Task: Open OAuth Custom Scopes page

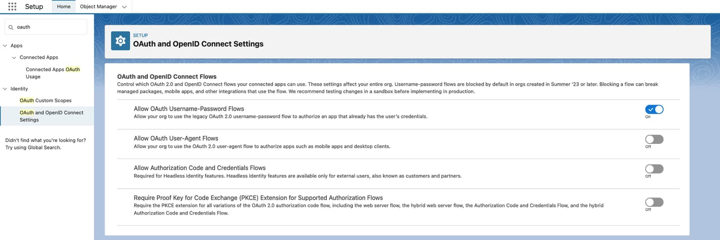Action: click(x=45, y=100)
